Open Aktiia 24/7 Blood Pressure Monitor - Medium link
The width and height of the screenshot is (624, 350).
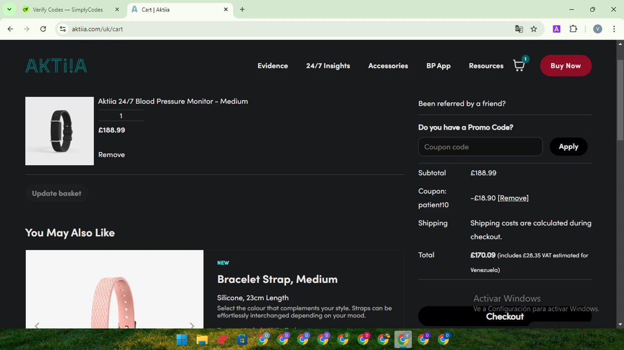coord(173,101)
